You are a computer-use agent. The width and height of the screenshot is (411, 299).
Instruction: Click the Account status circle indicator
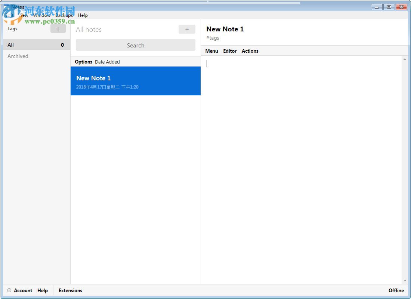(9, 290)
